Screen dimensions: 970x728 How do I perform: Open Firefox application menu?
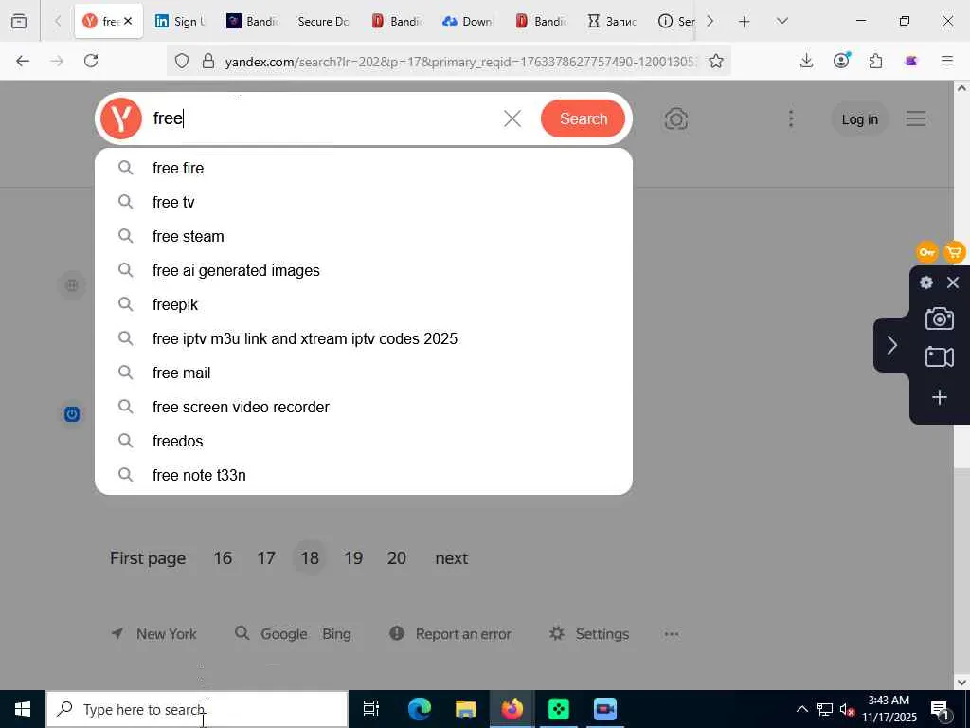tap(946, 61)
